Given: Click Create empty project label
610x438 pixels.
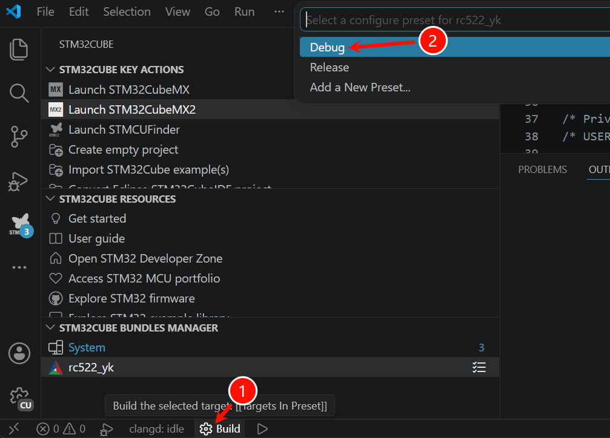Looking at the screenshot, I should (124, 149).
